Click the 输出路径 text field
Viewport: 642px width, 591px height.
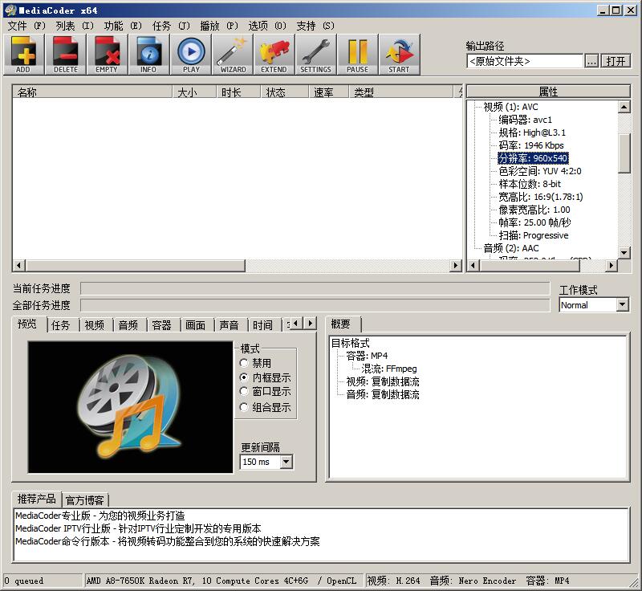[525, 61]
